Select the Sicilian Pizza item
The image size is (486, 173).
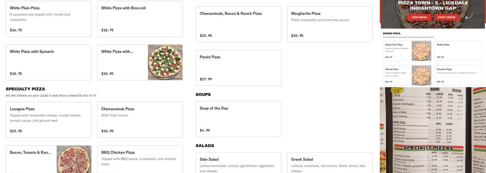click(458, 51)
